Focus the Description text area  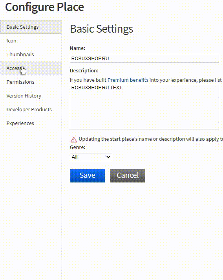click(x=144, y=107)
